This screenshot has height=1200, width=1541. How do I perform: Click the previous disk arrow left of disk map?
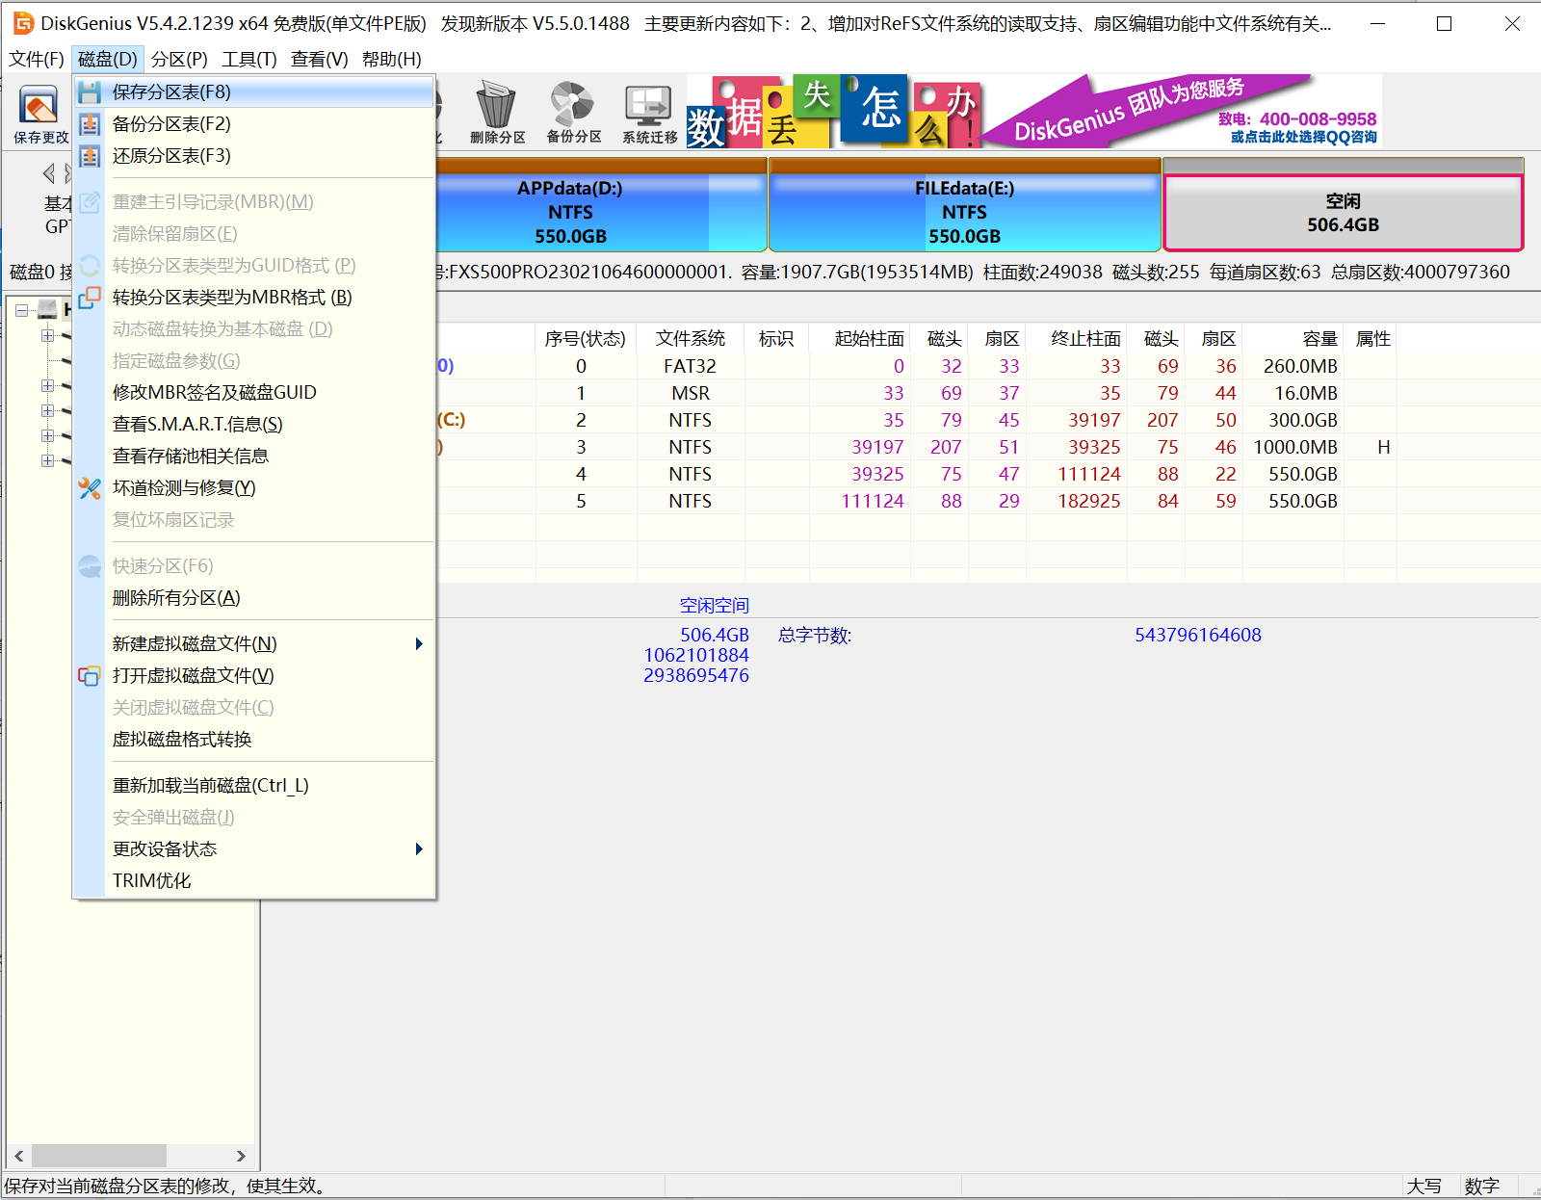(x=49, y=173)
